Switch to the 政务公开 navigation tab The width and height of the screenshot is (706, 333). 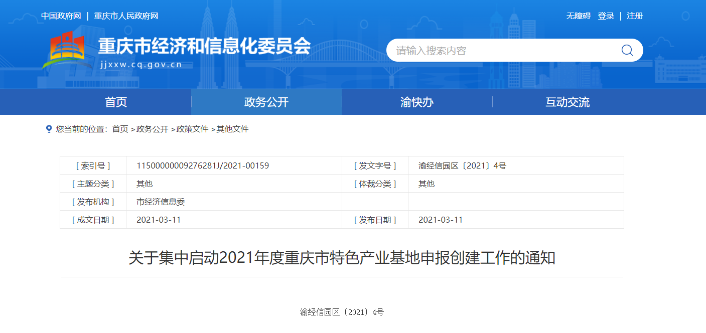coord(266,102)
